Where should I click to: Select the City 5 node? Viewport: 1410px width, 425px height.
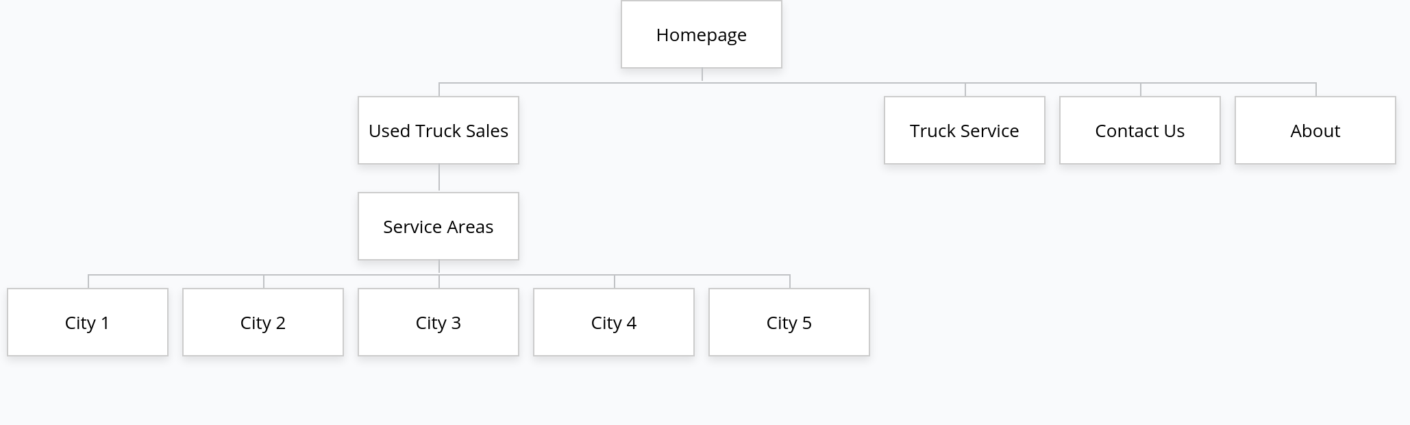(789, 322)
